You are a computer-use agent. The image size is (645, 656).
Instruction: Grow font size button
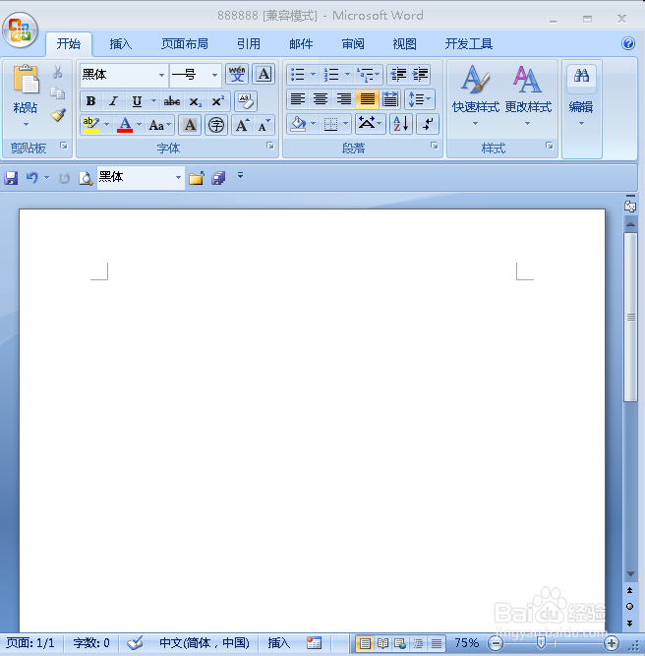[242, 125]
